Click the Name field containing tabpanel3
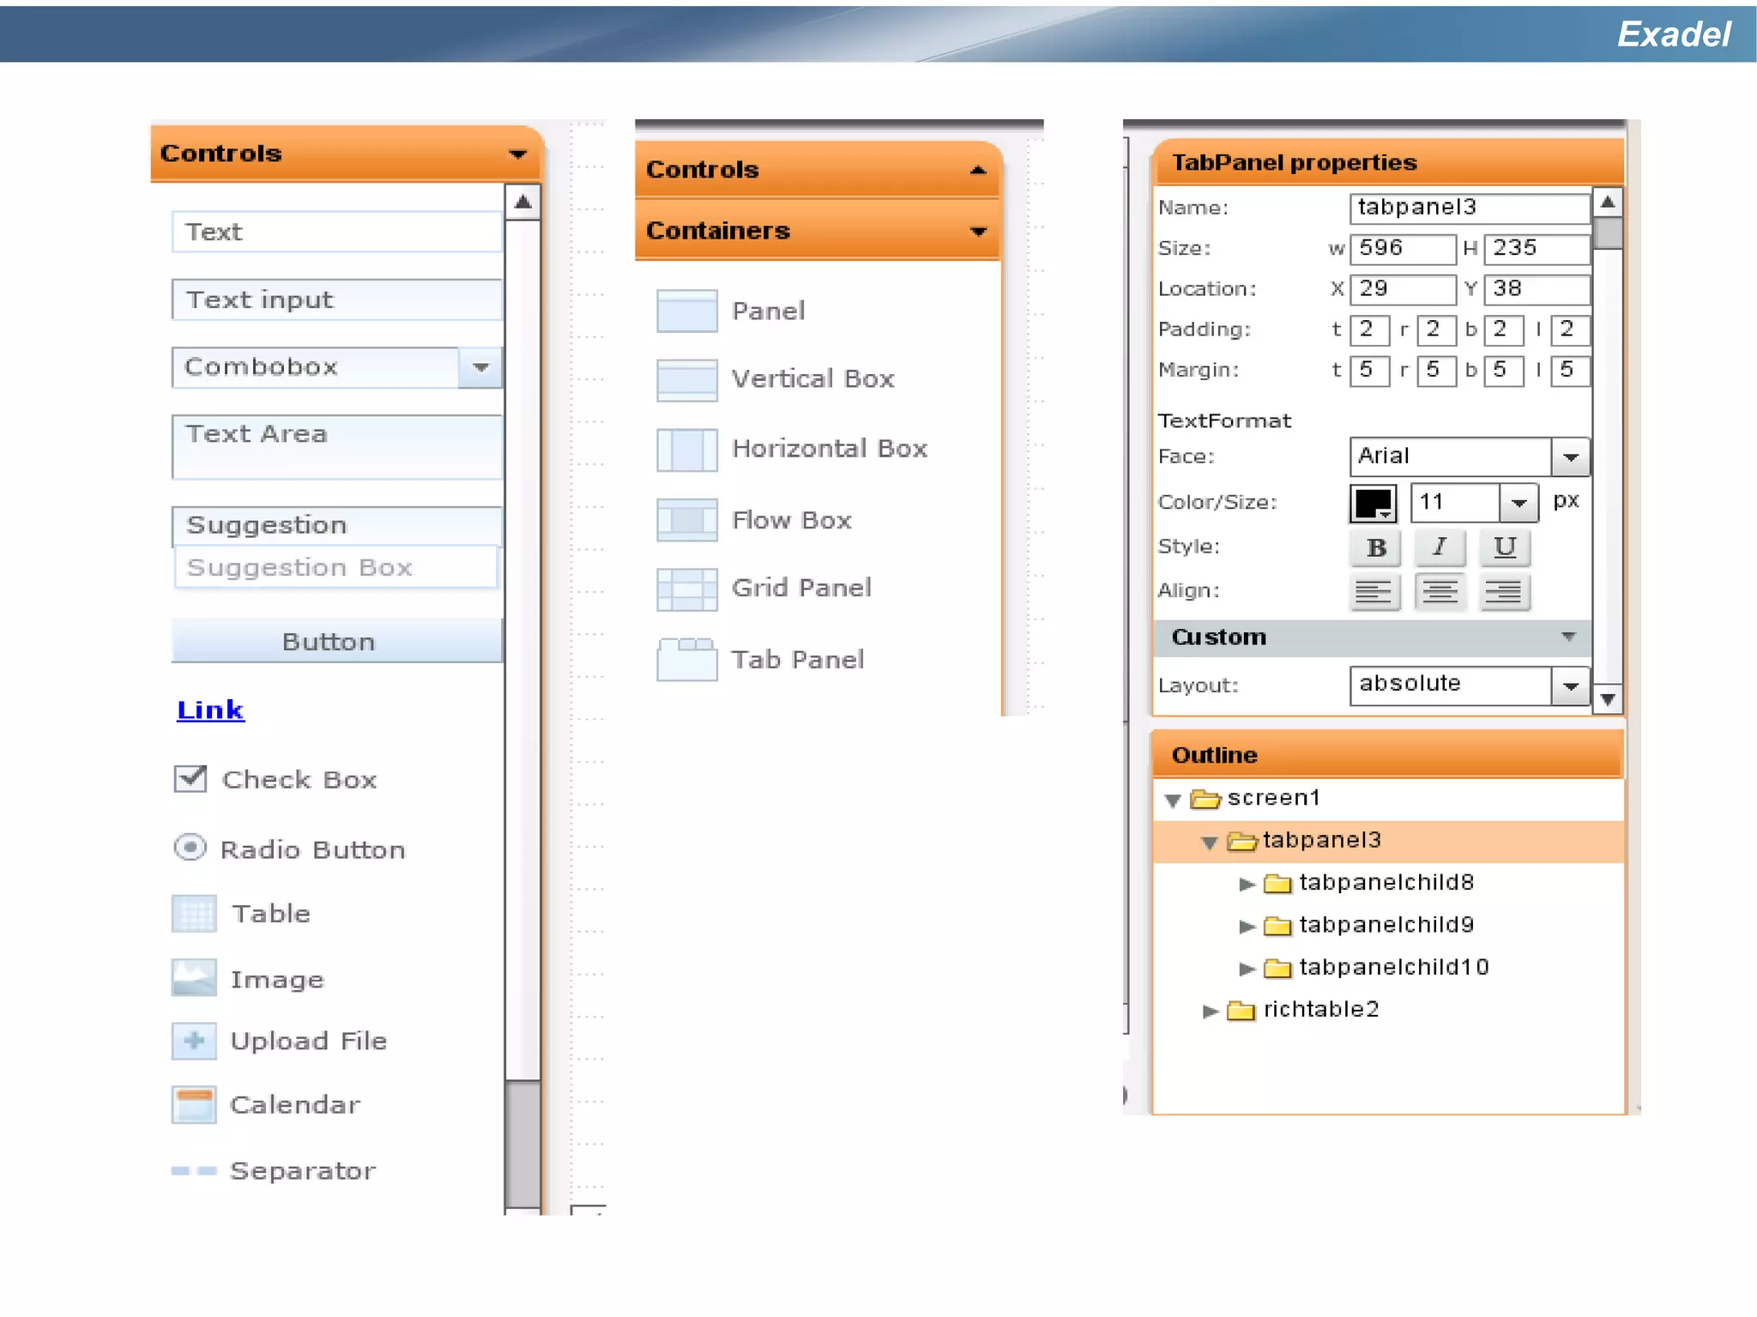Viewport: 1757px width, 1317px height. click(1469, 208)
